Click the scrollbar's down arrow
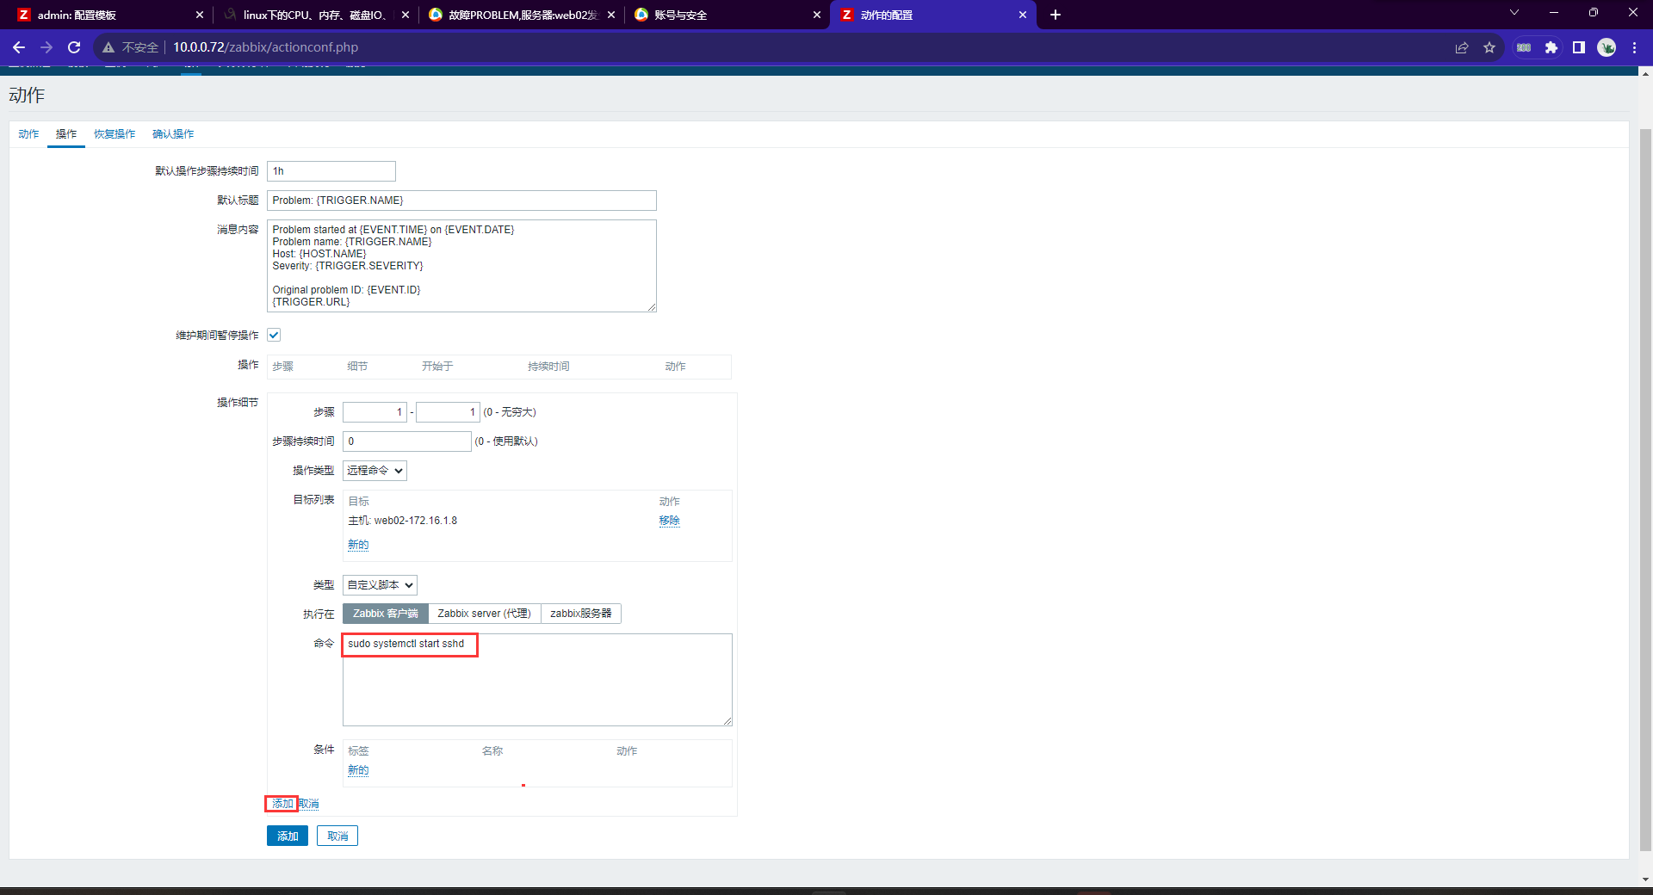 (1645, 880)
